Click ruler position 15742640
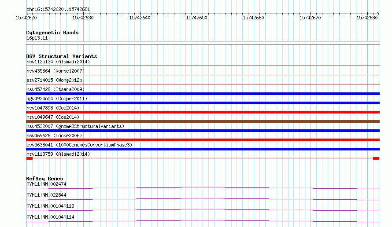The image size is (392, 227). tap(140, 18)
